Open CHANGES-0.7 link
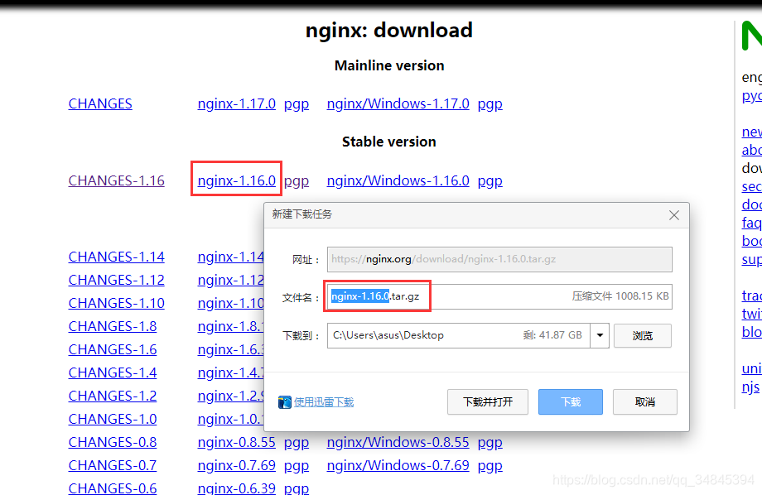Screen dimensions: 762x495 pyautogui.click(x=113, y=466)
